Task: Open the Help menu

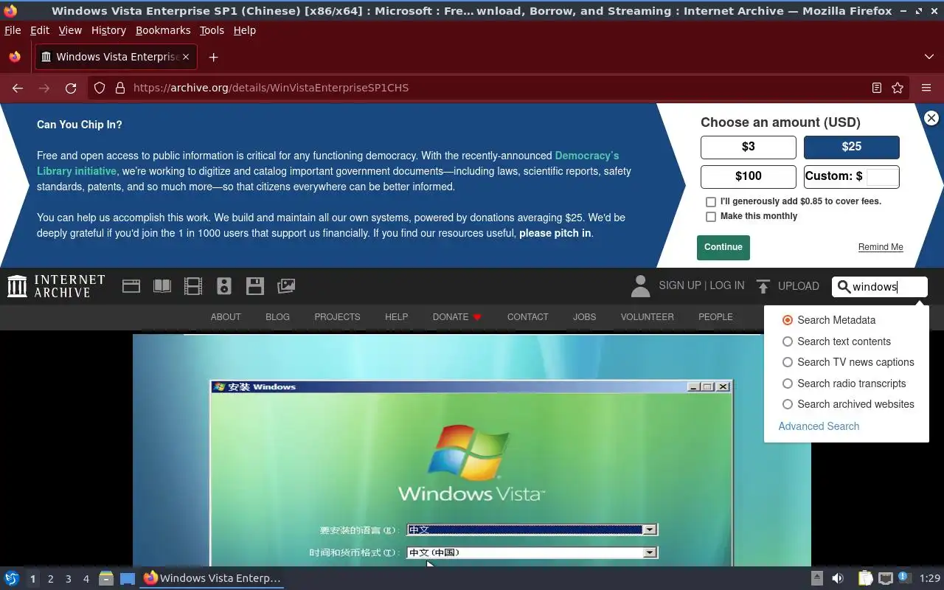Action: tap(245, 30)
